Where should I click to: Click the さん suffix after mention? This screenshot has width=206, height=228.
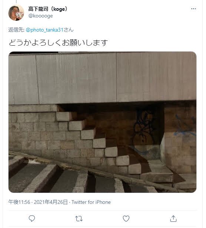tap(69, 30)
